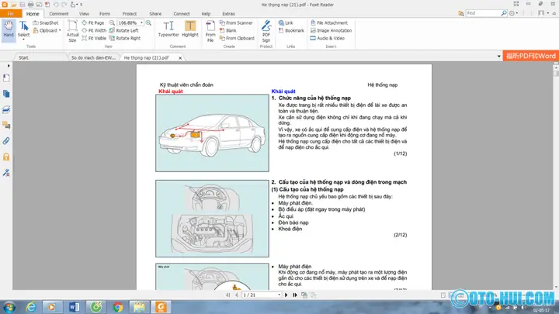The image size is (559, 314).
Task: Switch to the View ribbon tab
Action: pos(84,13)
